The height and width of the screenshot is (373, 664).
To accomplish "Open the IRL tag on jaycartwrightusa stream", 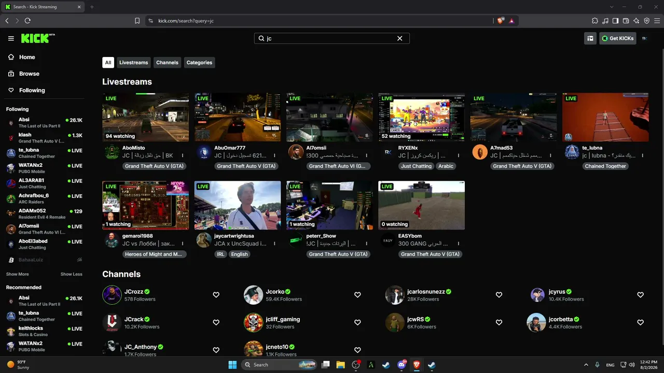I will 220,254.
